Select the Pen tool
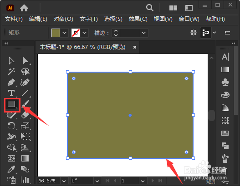Screen dimensions: 240x186 pyautogui.click(x=11, y=82)
